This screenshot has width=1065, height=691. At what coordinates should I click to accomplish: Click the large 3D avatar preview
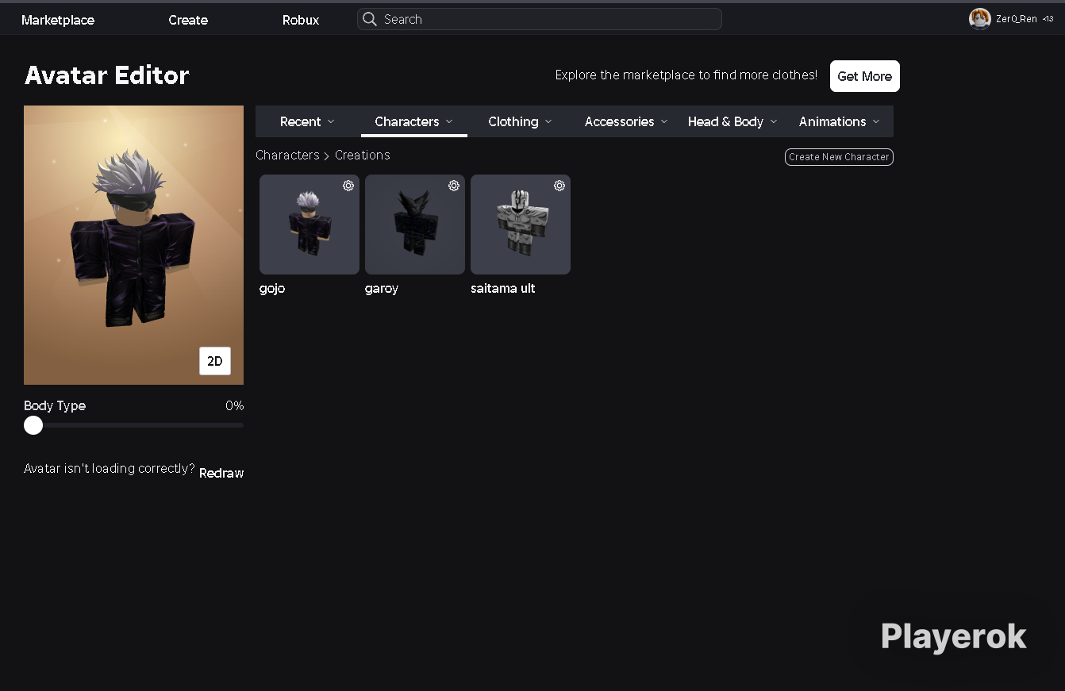click(x=133, y=245)
